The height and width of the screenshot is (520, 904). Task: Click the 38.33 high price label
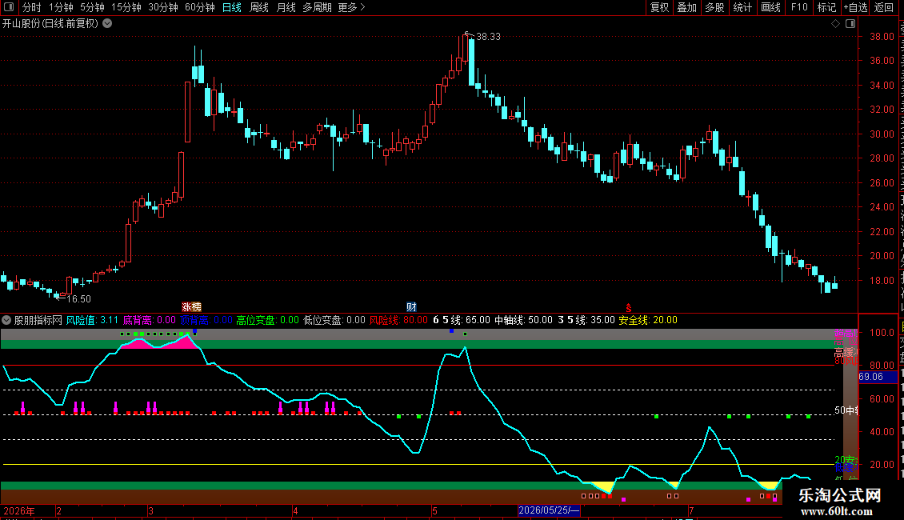488,36
